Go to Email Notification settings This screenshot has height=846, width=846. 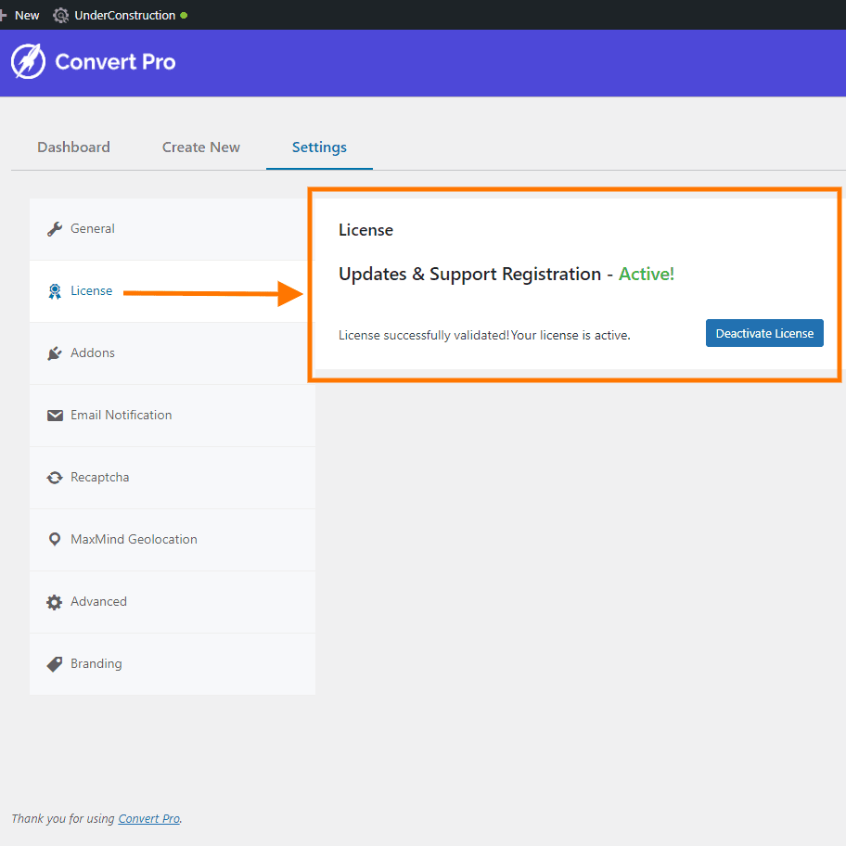[x=173, y=416]
